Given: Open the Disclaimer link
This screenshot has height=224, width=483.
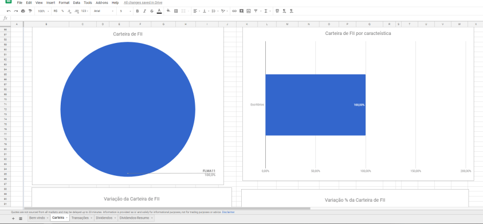Looking at the screenshot, I should [228, 213].
